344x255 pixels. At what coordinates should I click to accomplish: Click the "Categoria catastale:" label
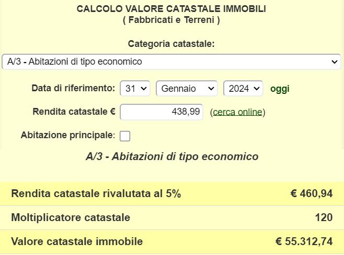[171, 44]
